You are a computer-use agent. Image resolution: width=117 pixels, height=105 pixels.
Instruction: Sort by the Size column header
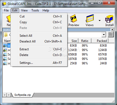coord(73,41)
